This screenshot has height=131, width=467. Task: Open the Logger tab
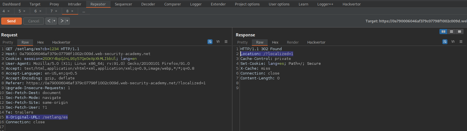click(196, 4)
